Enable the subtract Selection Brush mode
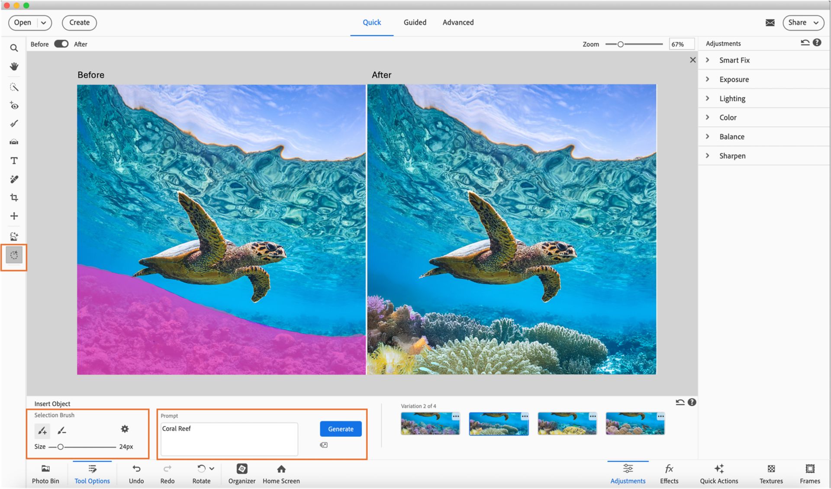This screenshot has height=489, width=831. pos(62,431)
